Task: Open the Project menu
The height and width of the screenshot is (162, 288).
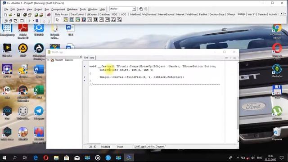Action: tap(38, 9)
